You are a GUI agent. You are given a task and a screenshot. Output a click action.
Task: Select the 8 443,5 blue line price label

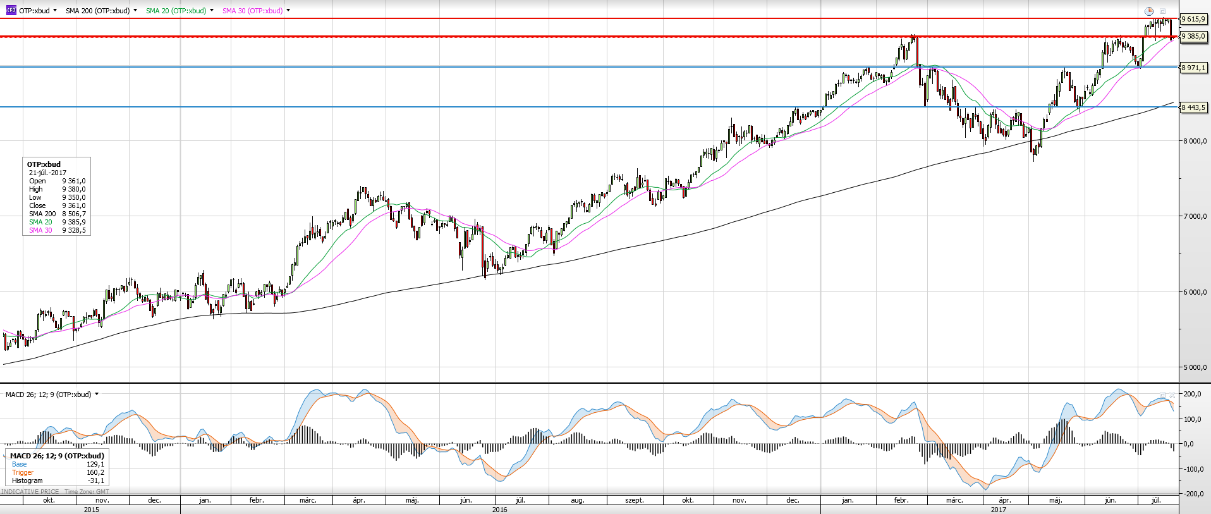tap(1194, 107)
